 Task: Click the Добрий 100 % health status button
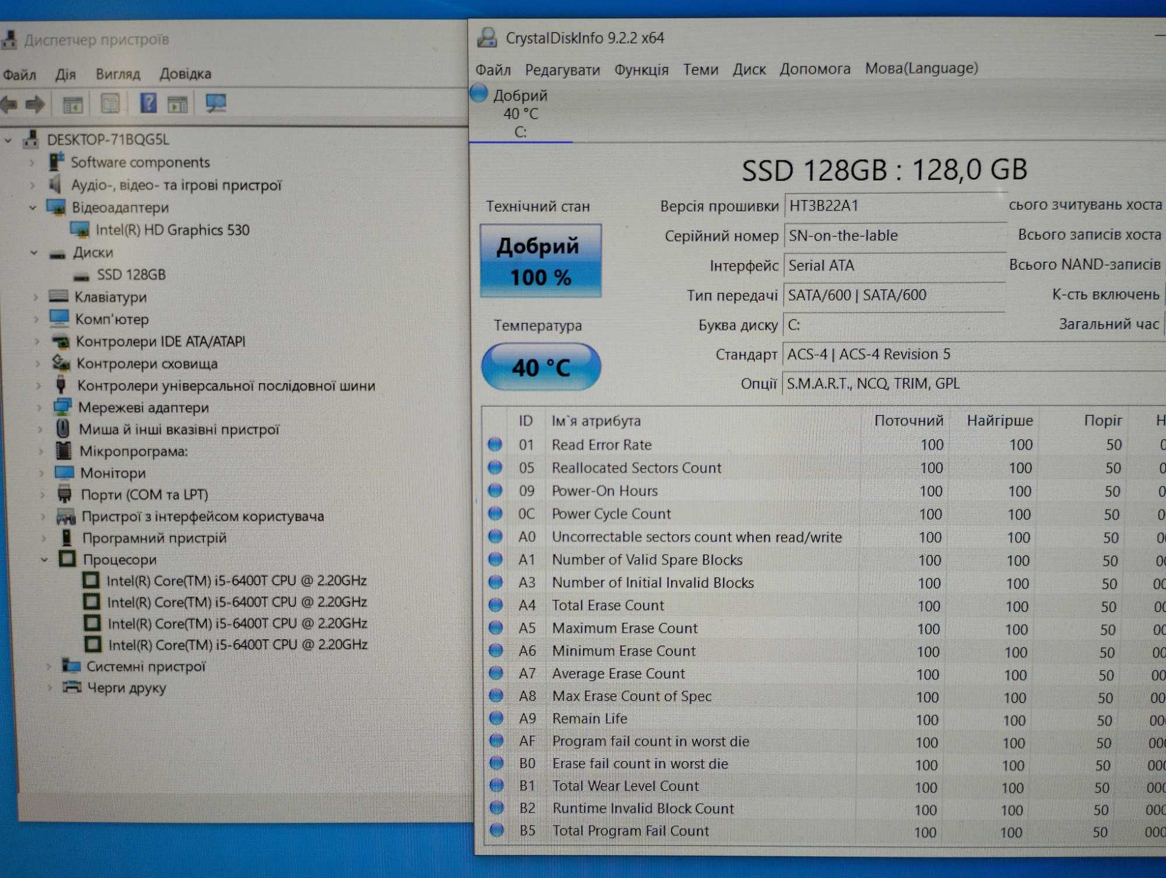(540, 261)
